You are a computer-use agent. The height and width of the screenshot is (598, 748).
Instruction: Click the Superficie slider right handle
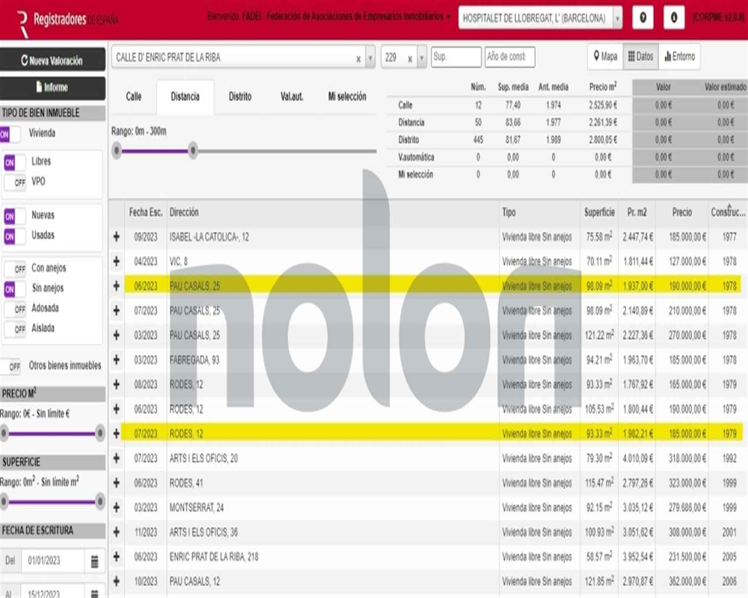point(99,501)
